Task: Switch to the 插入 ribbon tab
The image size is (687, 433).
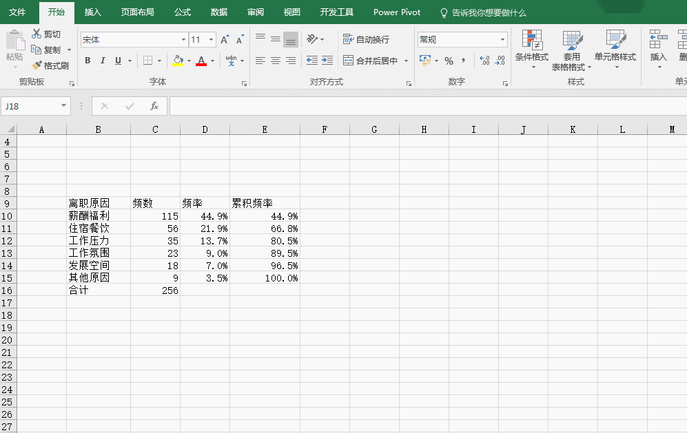Action: (92, 12)
